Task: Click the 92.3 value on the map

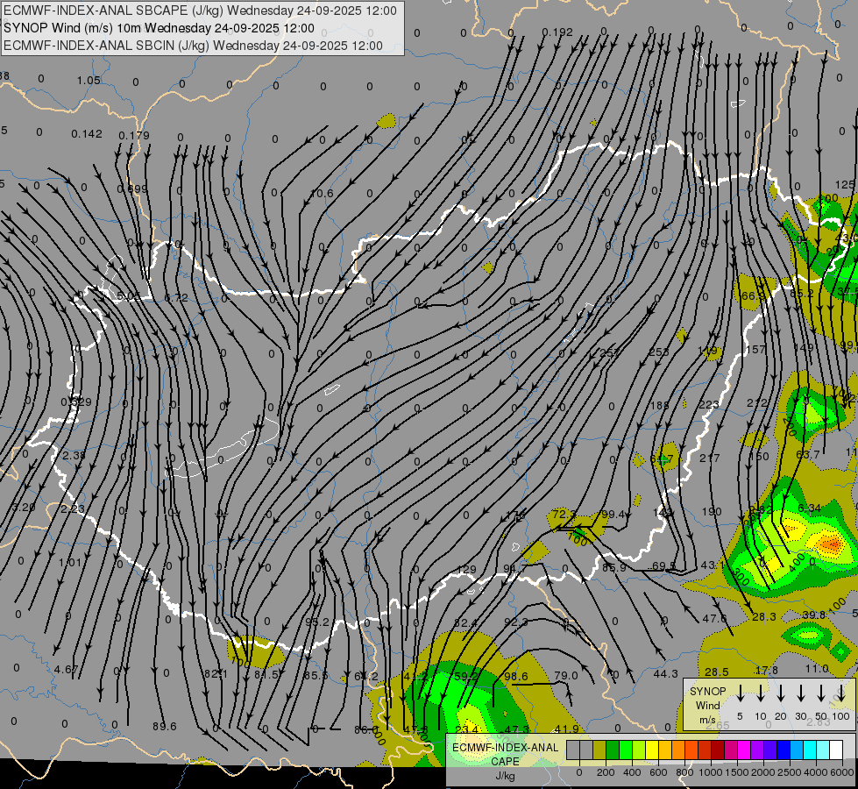Action: pos(516,622)
